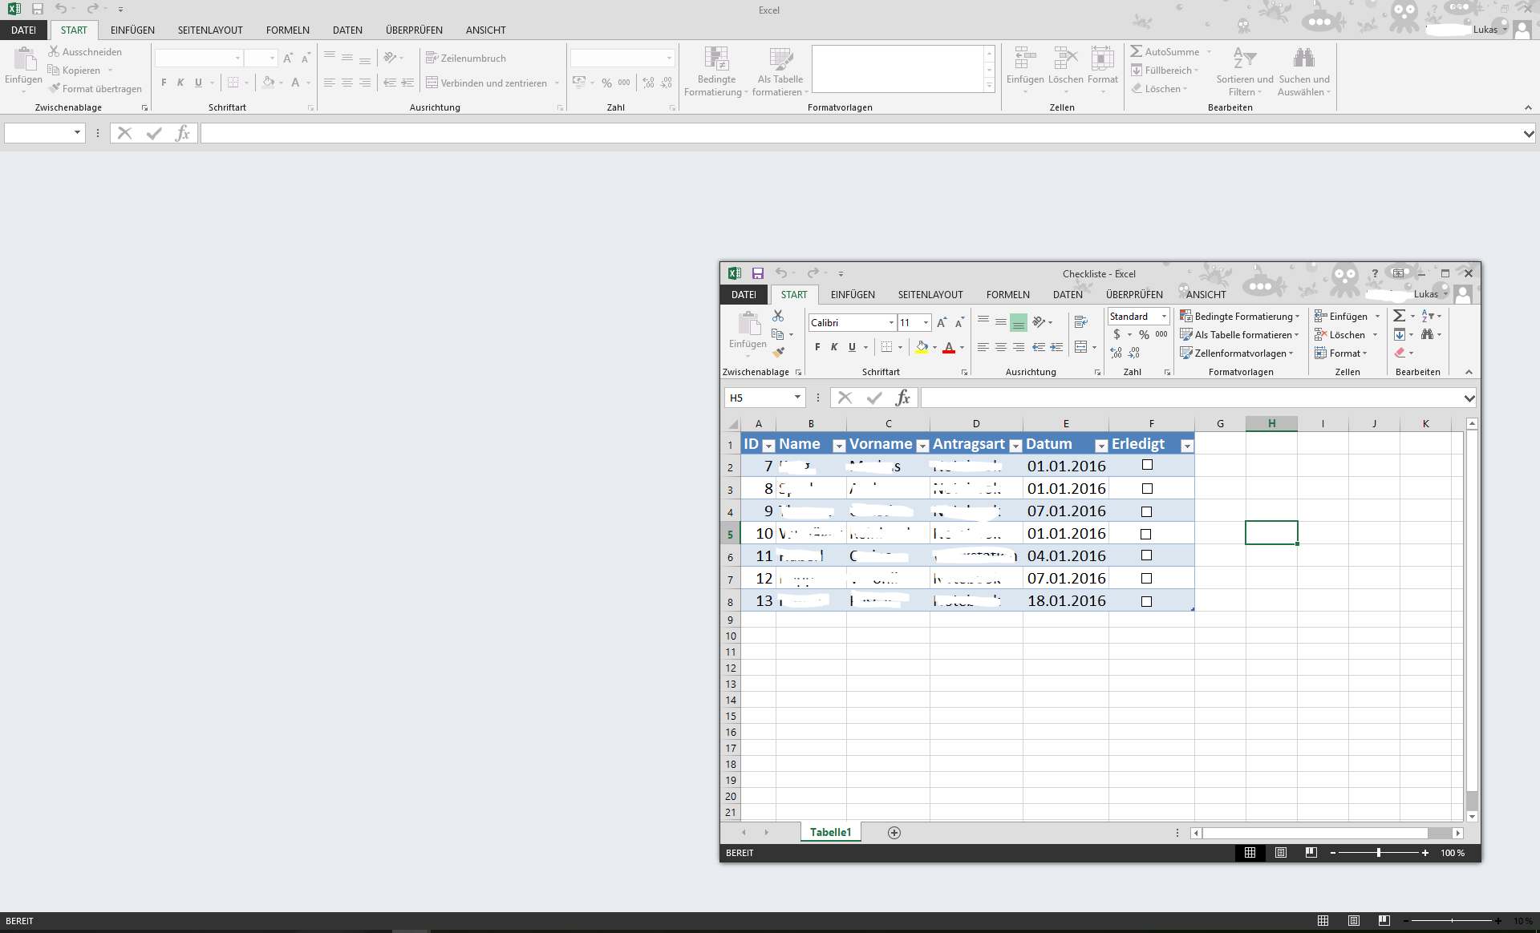Click the Insert Function fx icon
The height and width of the screenshot is (933, 1540).
(x=903, y=398)
